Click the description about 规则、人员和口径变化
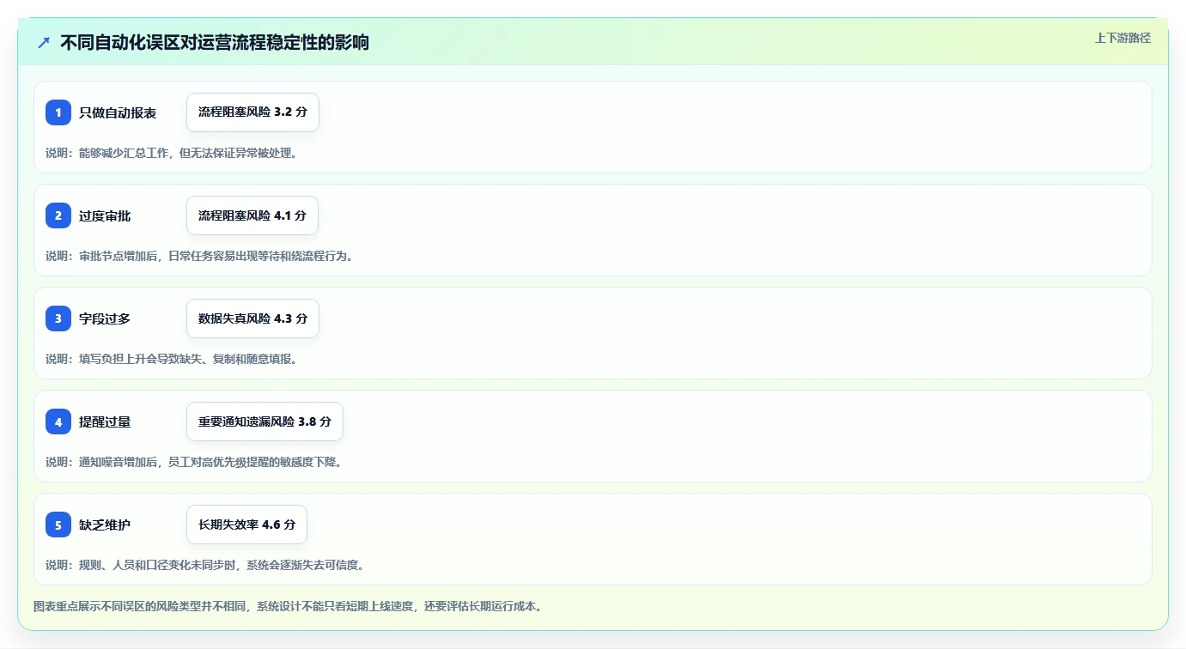Screen dimensions: 1186x649 pyautogui.click(x=204, y=565)
